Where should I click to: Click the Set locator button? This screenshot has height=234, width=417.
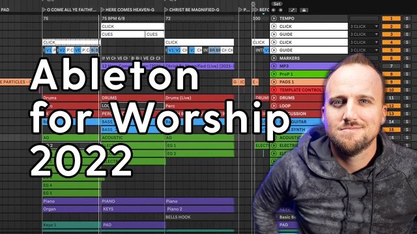(x=276, y=4)
